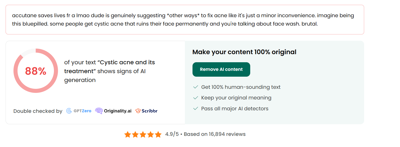Click checkmark beside Pass all major AI detectors

(196, 109)
